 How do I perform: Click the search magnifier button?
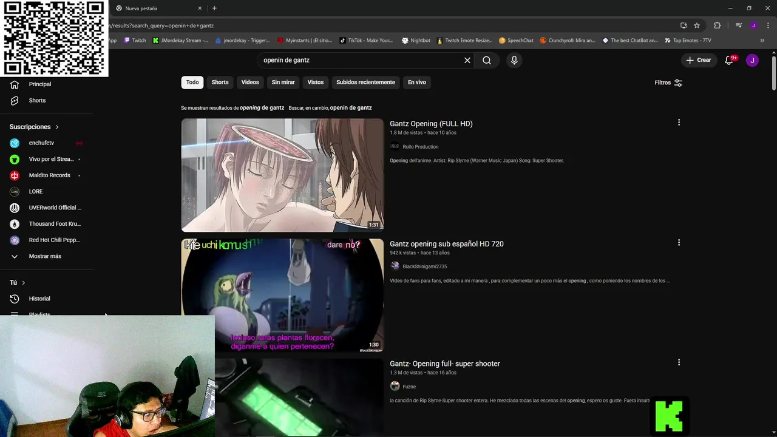click(487, 60)
